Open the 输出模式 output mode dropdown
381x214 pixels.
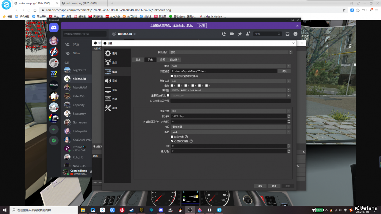pyautogui.click(x=231, y=52)
